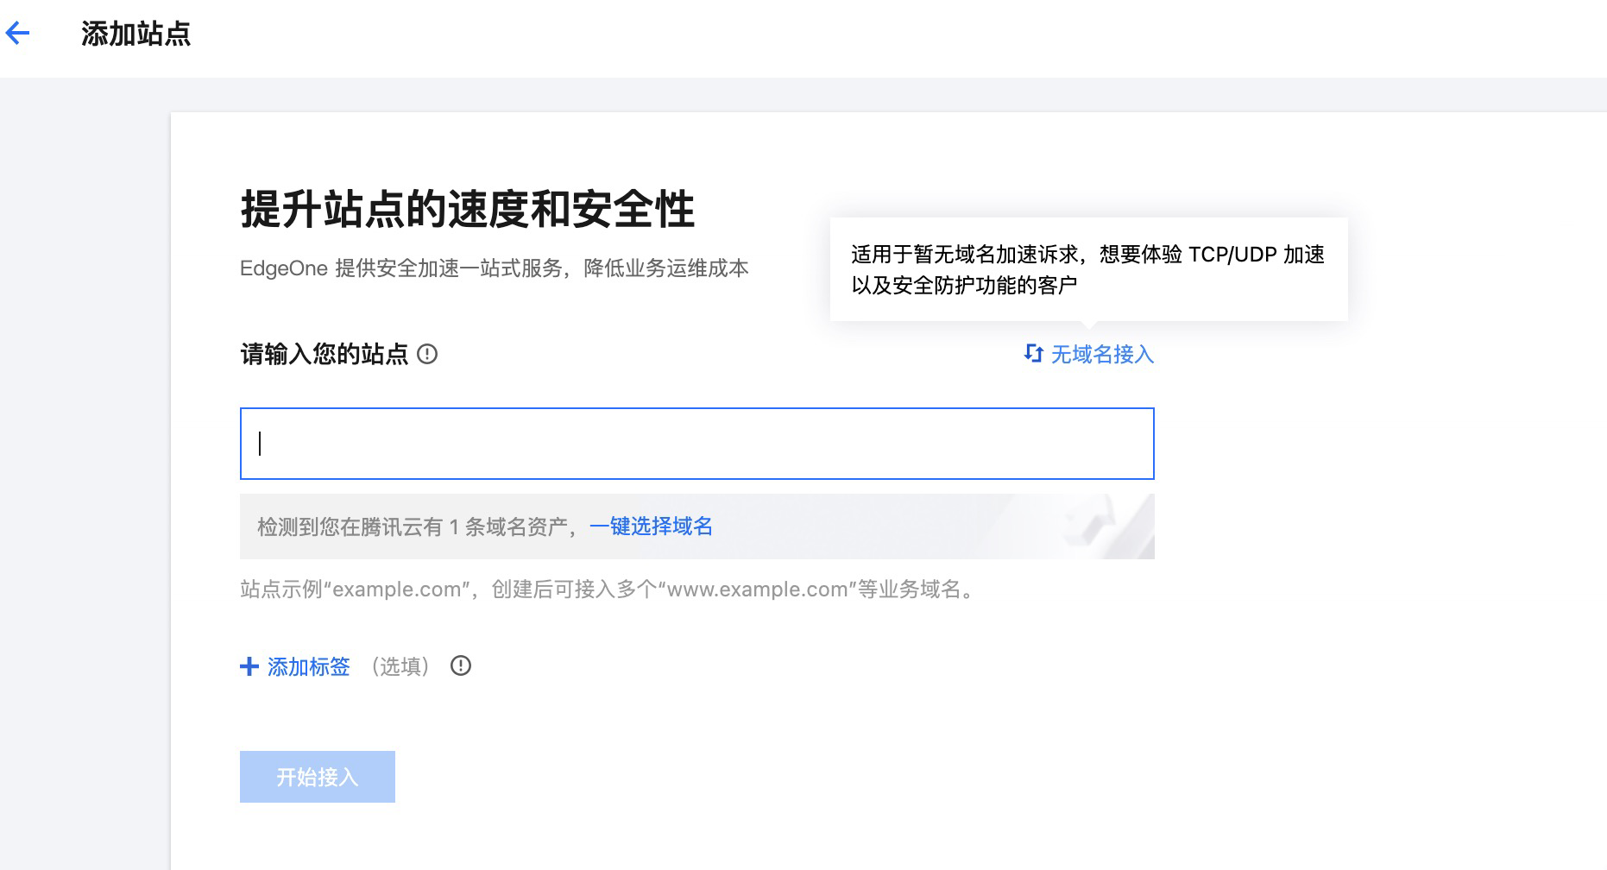Click the switch icon beside 无域名接入
The width and height of the screenshot is (1607, 870).
tap(1033, 354)
